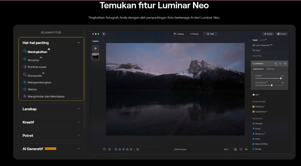Click the Enhance tool info icon
The image size is (301, 166).
pyautogui.click(x=285, y=64)
